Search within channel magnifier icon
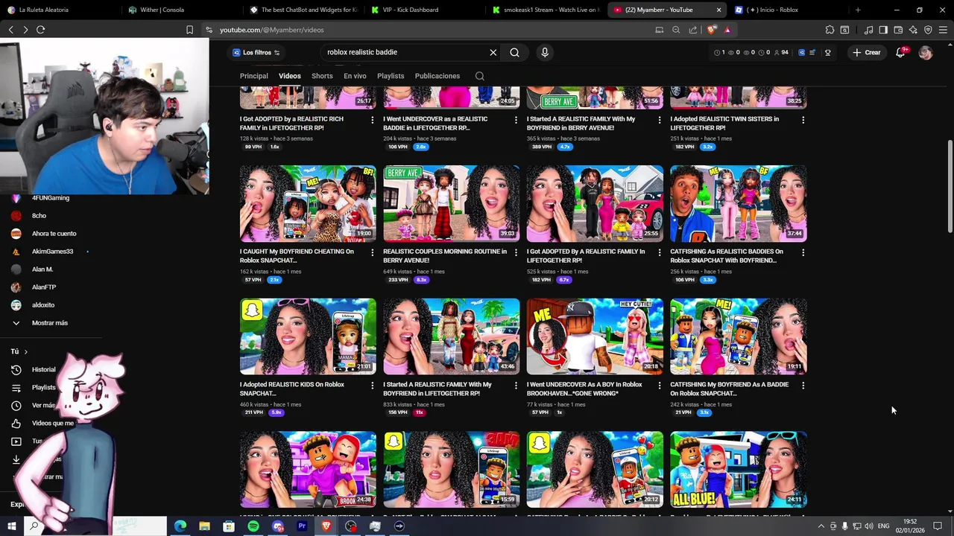 click(480, 76)
